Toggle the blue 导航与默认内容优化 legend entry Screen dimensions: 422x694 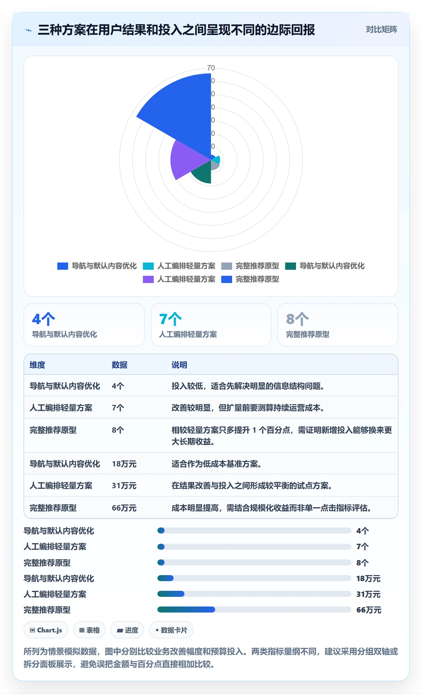[x=97, y=266]
